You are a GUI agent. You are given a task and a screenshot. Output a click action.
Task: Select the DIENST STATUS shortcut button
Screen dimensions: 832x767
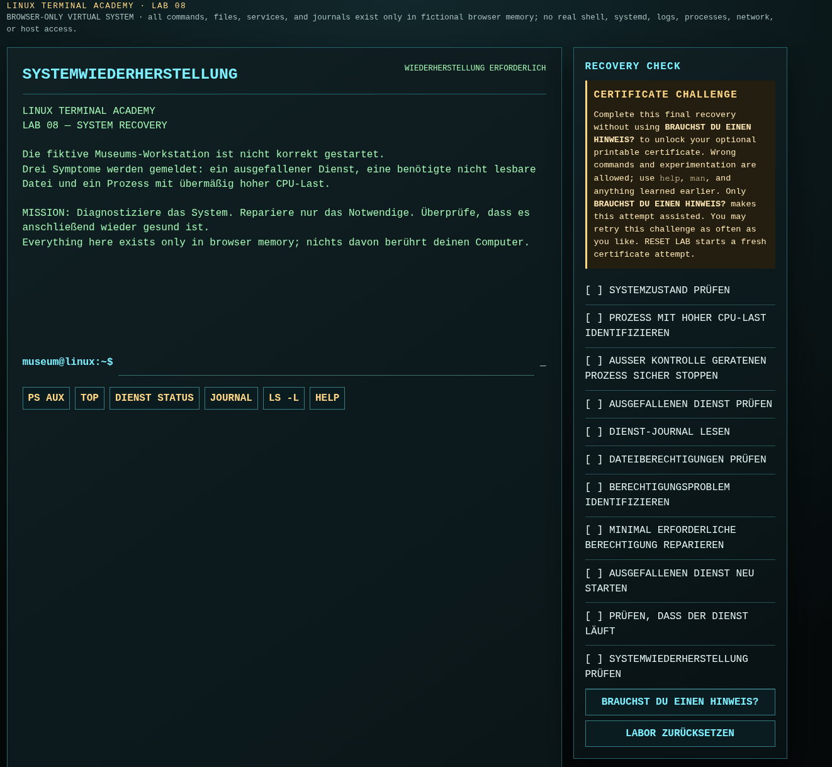coord(154,398)
